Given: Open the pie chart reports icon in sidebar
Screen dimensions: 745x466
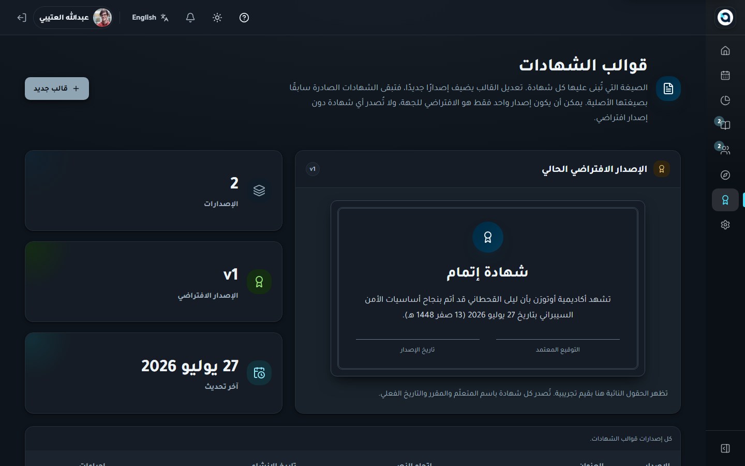Looking at the screenshot, I should tap(725, 100).
